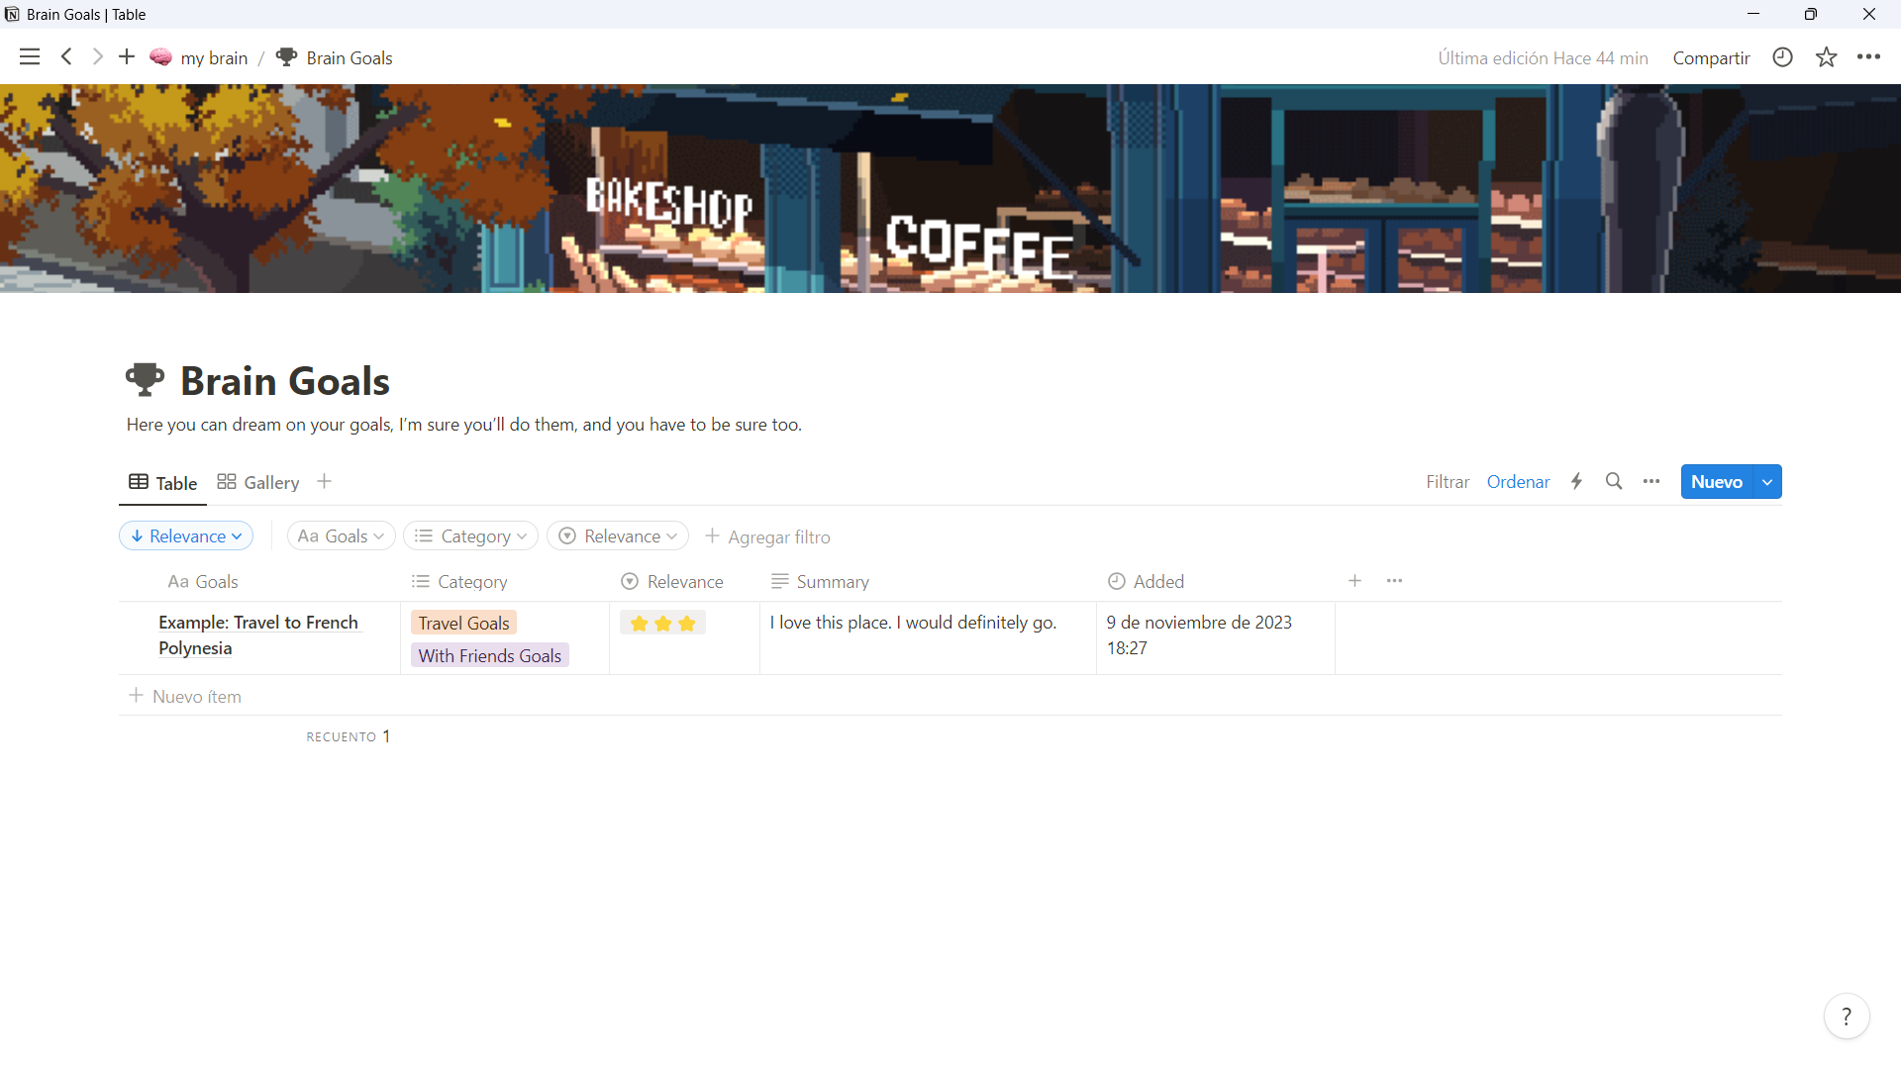Go back with the left arrow

[x=66, y=57]
